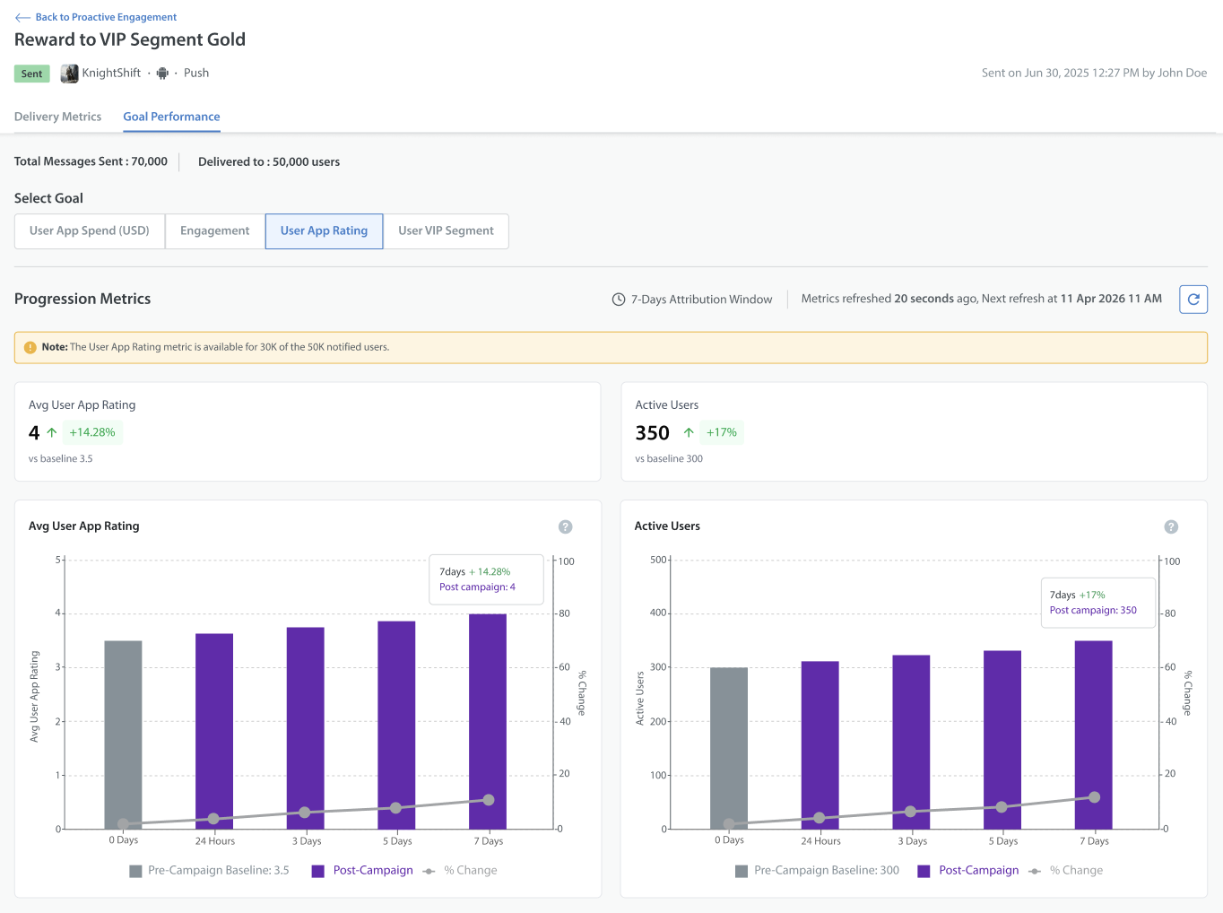
Task: Click the refresh metrics icon button
Action: pos(1193,300)
